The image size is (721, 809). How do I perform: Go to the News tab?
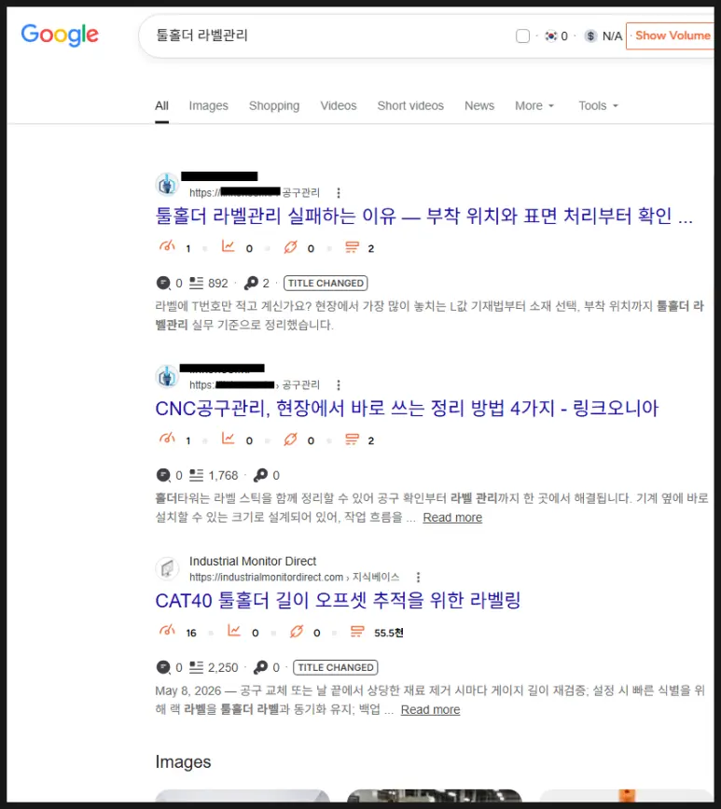(x=479, y=105)
